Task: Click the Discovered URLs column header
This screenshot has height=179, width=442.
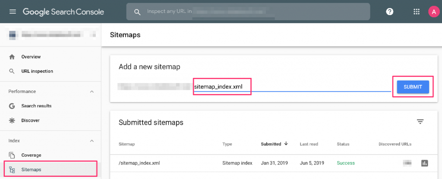Action: click(x=395, y=144)
